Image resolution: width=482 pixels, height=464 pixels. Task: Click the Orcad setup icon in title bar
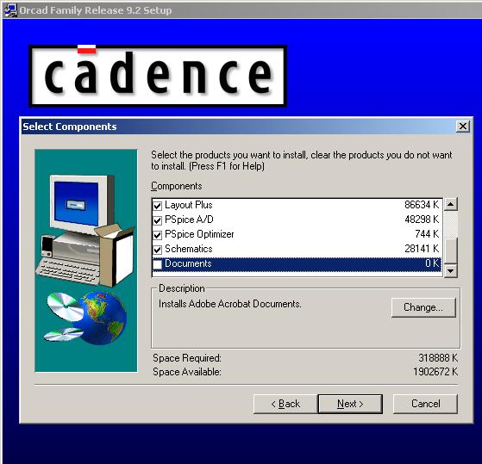coord(9,10)
